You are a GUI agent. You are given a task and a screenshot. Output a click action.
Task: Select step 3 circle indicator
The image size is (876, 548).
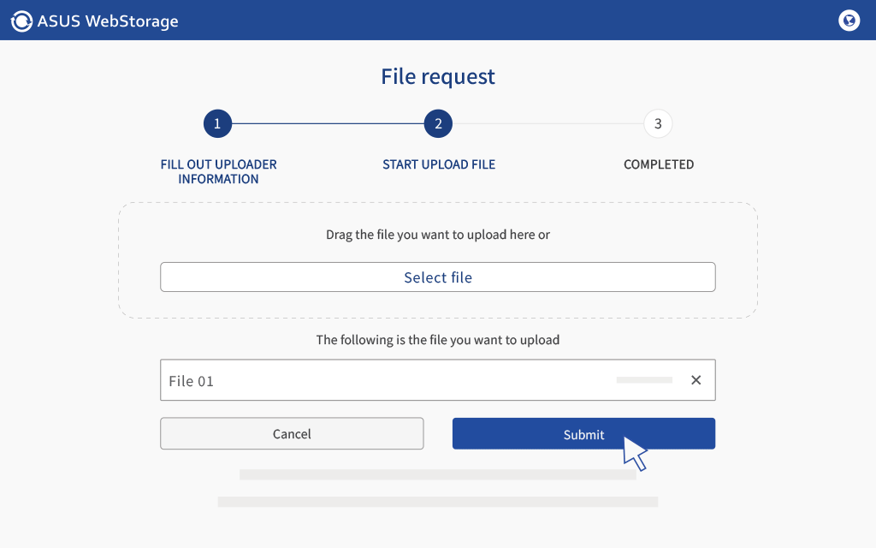[658, 123]
